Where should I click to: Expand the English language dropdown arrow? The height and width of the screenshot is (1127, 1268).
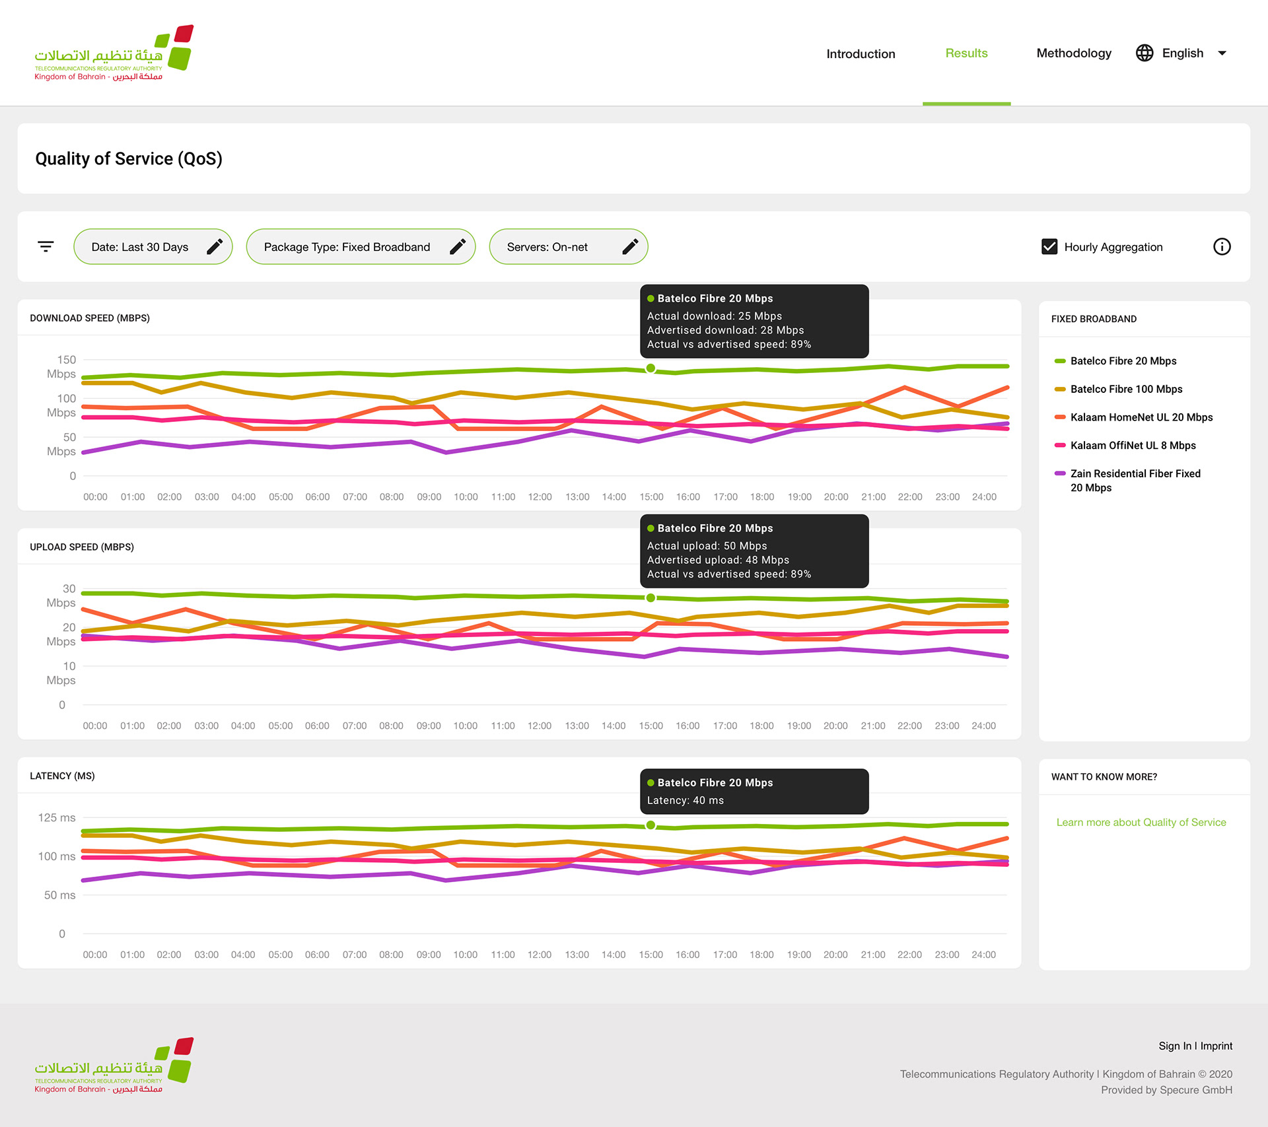coord(1222,53)
